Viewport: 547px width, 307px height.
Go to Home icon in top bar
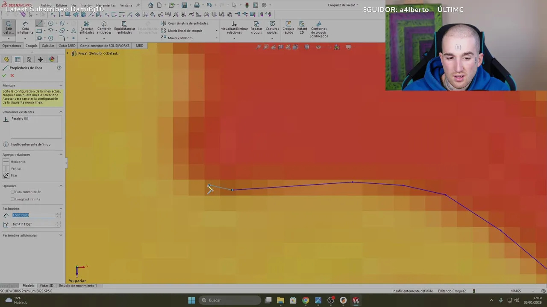[x=150, y=5]
